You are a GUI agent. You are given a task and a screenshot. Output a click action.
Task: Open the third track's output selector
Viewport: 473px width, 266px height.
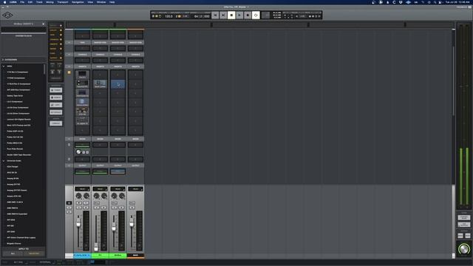[118, 171]
